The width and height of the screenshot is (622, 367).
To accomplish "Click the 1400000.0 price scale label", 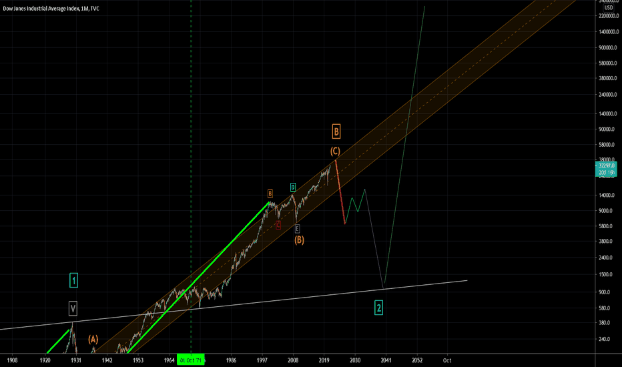I will pos(609,32).
